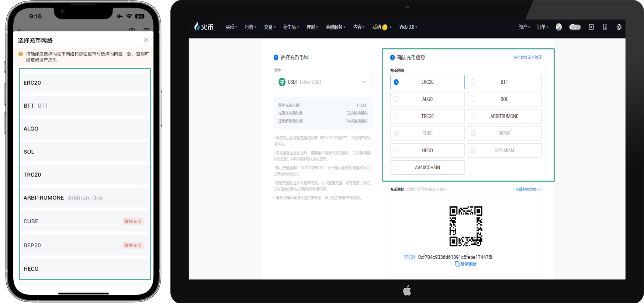644x303 pixels.
Task: Click the 最小充值金额 1 USDT row
Action: point(323,105)
